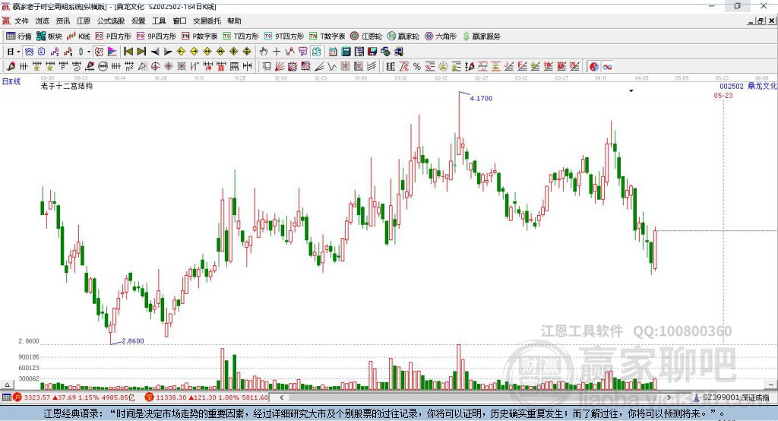Jump to first bar icon
The height and width of the screenshot is (421, 778).
click(x=128, y=52)
